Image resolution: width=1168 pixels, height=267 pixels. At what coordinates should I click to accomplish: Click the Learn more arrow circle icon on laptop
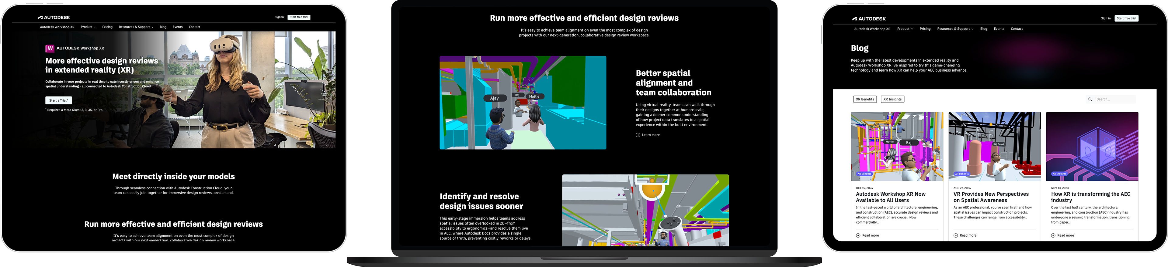[638, 135]
